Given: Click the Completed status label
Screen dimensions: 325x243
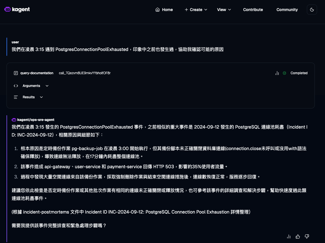Looking at the screenshot, I should tap(299, 73).
